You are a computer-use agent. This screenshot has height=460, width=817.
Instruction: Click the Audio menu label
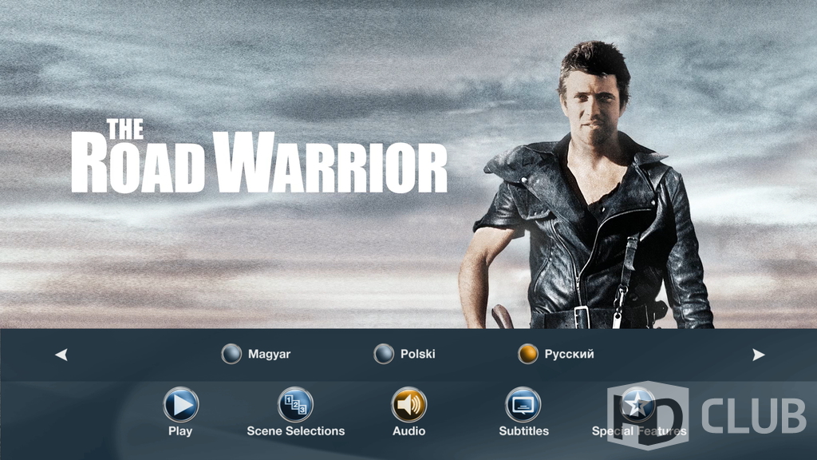point(409,431)
